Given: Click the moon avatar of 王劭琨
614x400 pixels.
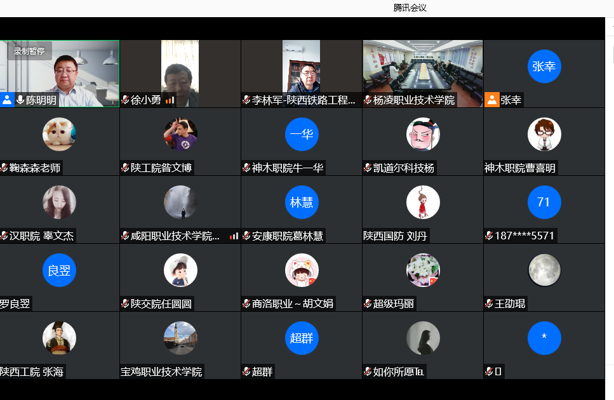Looking at the screenshot, I should point(544,270).
